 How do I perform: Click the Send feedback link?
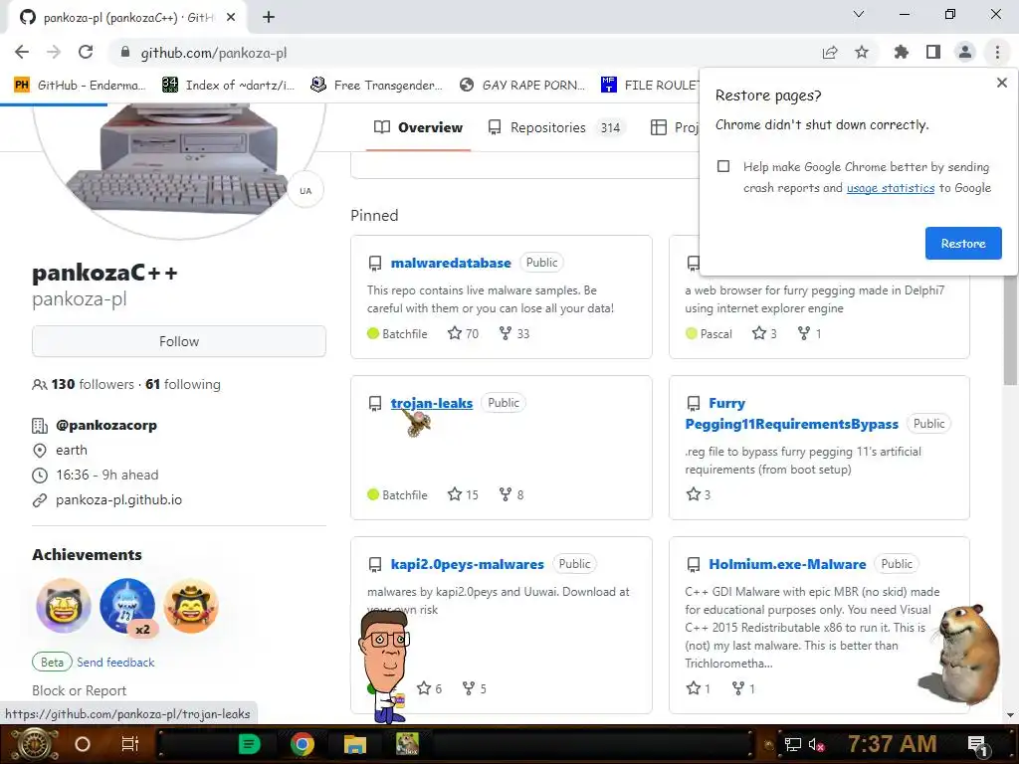click(x=115, y=662)
